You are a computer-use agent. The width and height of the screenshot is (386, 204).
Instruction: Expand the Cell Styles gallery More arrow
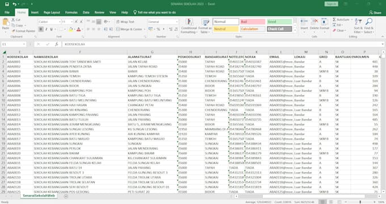coord(295,31)
